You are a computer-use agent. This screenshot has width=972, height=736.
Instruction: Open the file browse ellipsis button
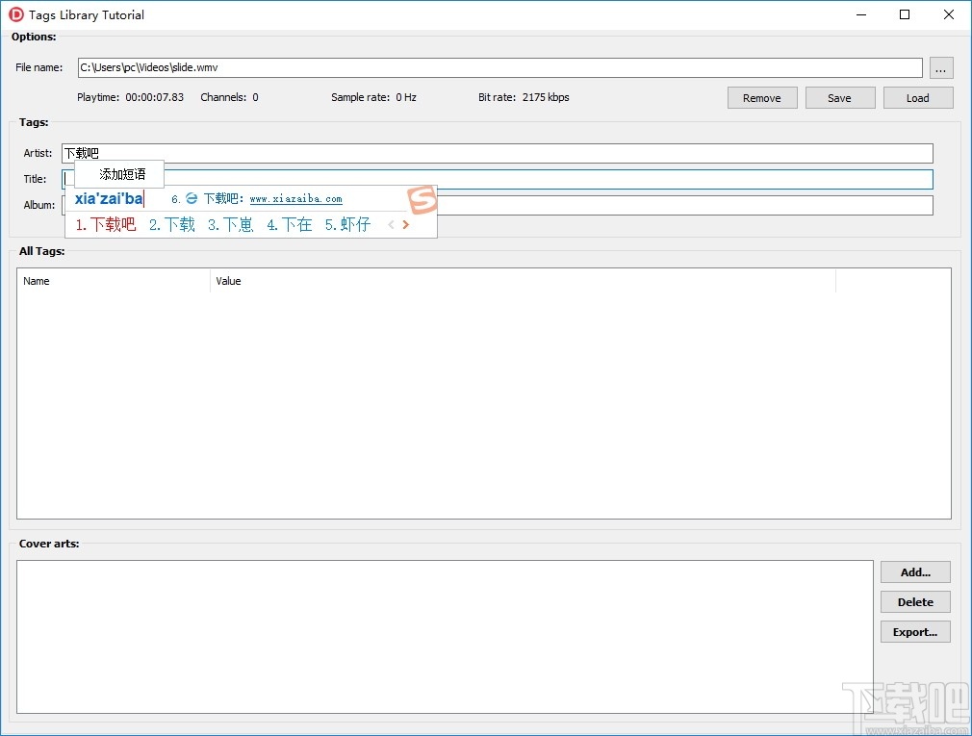point(940,68)
